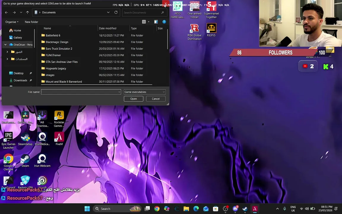The image size is (342, 214).
Task: Select Google Chrome desktop shortcut
Action: (8, 162)
